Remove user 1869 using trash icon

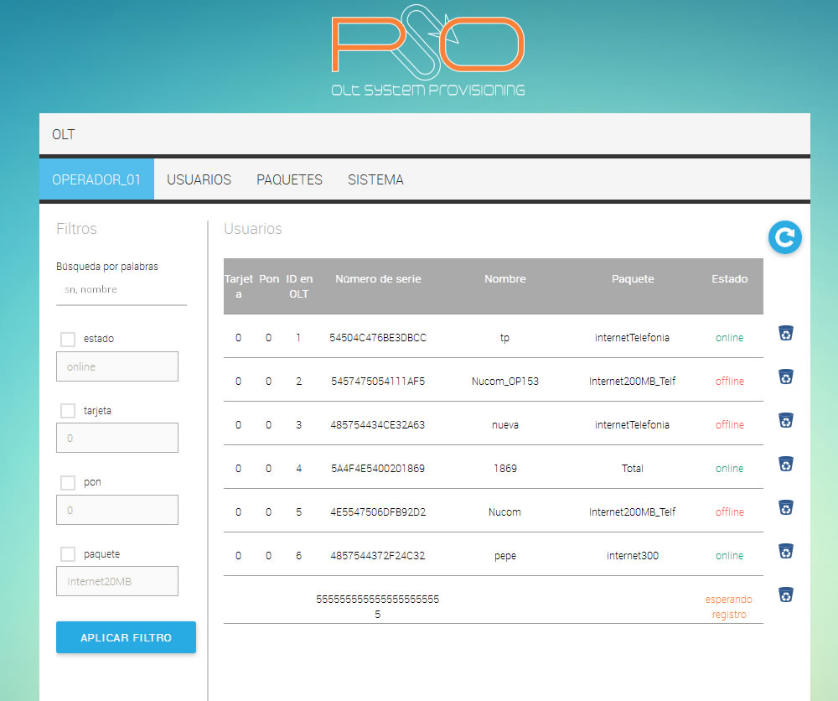pos(785,465)
